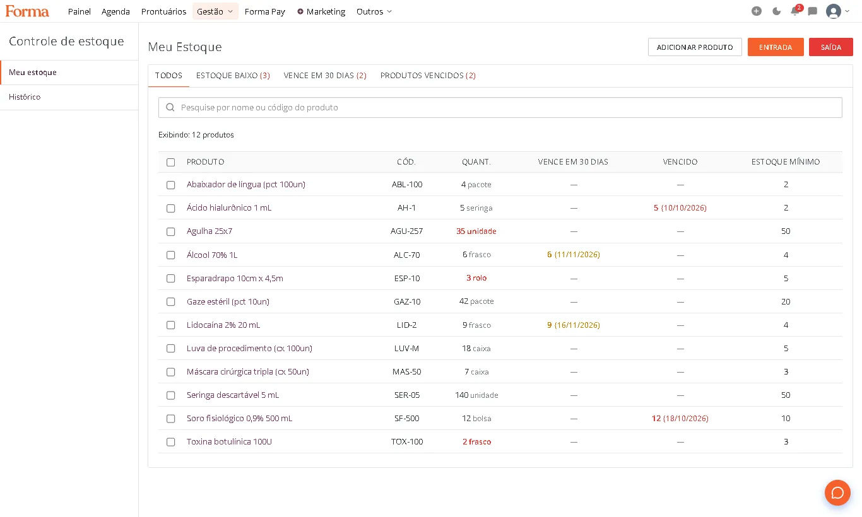Screen dimensions: 862x517
Task: Check the Esparadrapo 10cm x 4,5m row
Action: coord(170,279)
